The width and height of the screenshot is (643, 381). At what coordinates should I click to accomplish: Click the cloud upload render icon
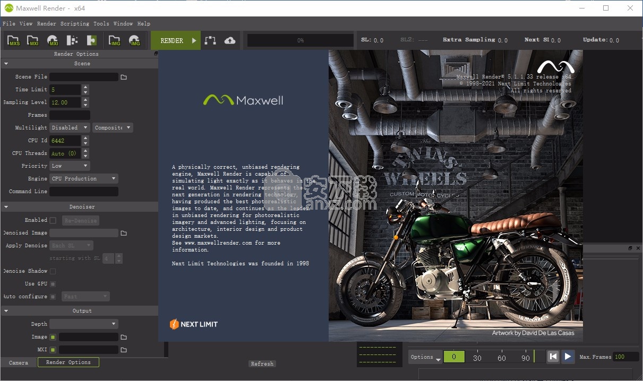(230, 40)
